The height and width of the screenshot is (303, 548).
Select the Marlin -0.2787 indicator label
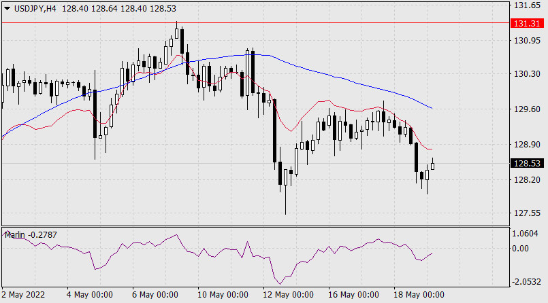tap(31, 234)
